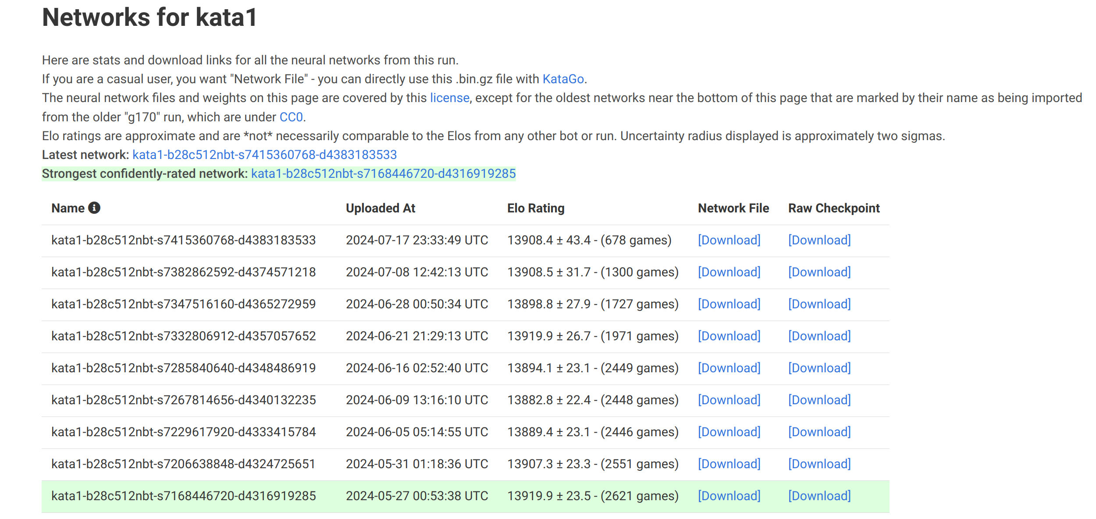Download Raw Checkpoint for s7347516160-d4365272959
The image size is (1096, 519).
[819, 304]
